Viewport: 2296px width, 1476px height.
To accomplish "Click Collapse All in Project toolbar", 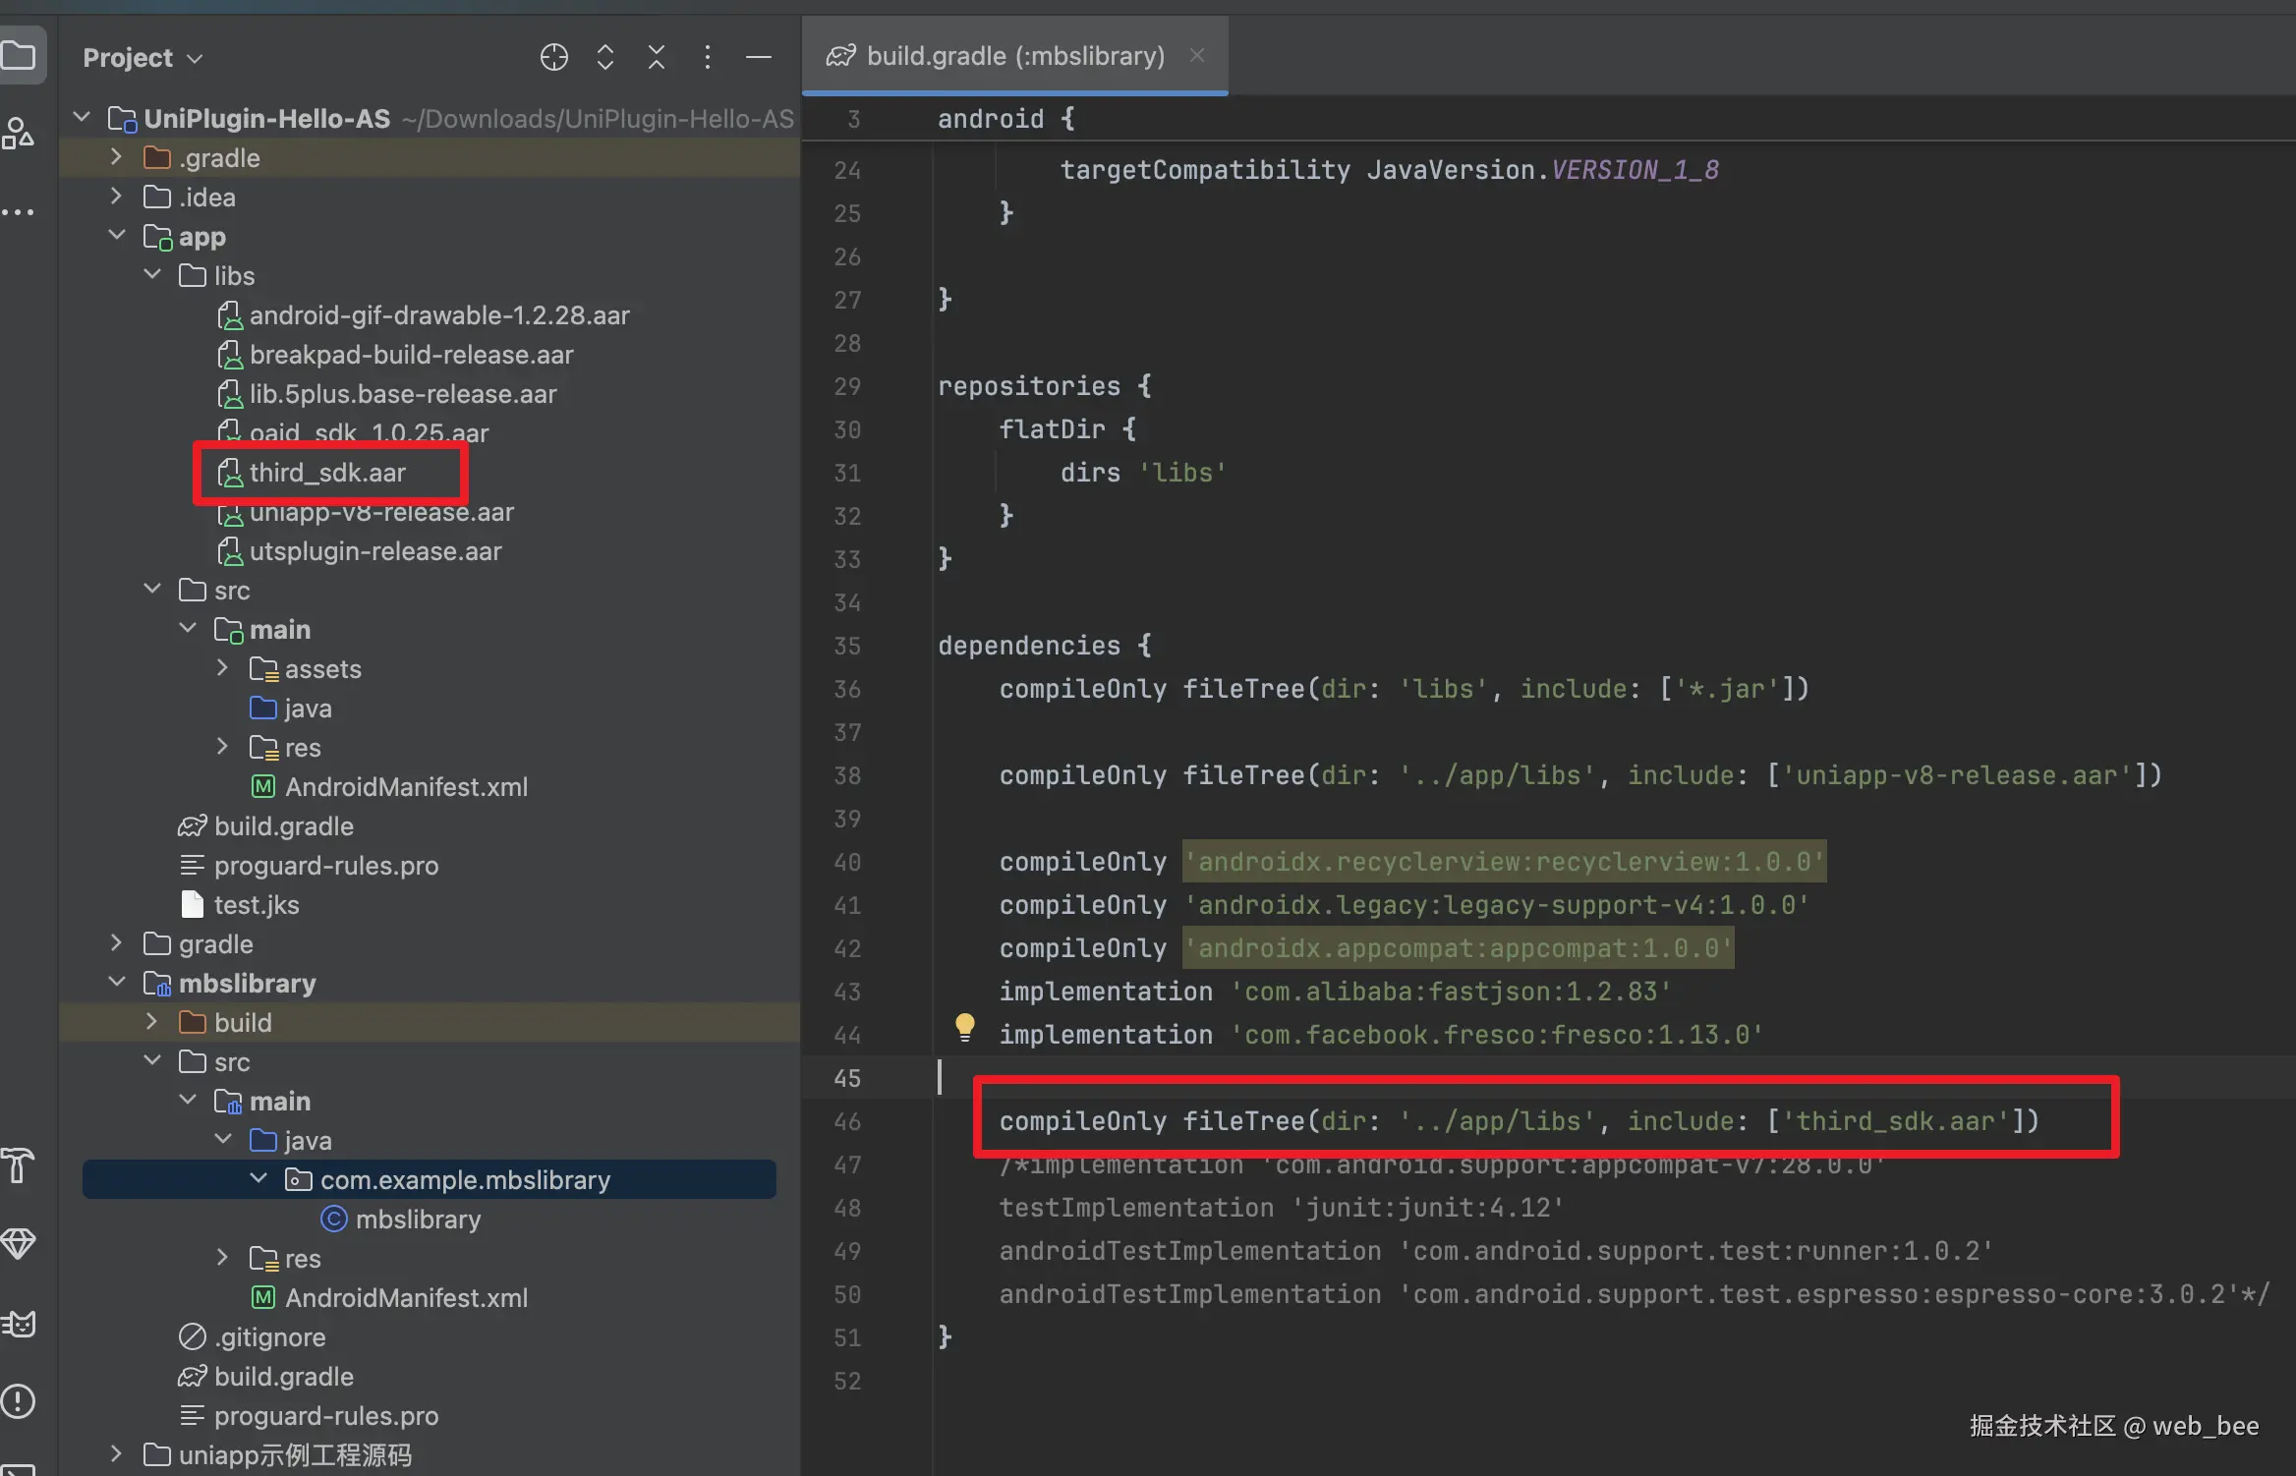I will pyautogui.click(x=656, y=57).
